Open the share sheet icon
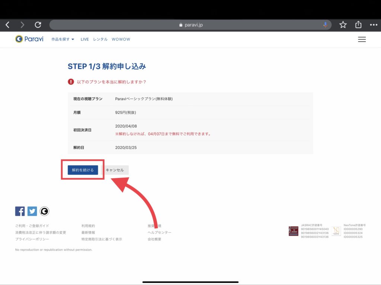The width and height of the screenshot is (381, 285). pos(358,24)
